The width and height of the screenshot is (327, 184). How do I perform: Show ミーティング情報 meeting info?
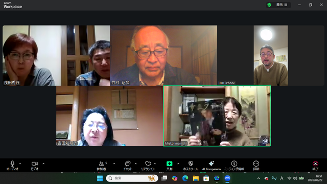pos(234,166)
